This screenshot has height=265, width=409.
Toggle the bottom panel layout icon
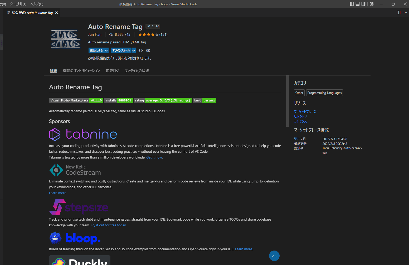(x=358, y=4)
